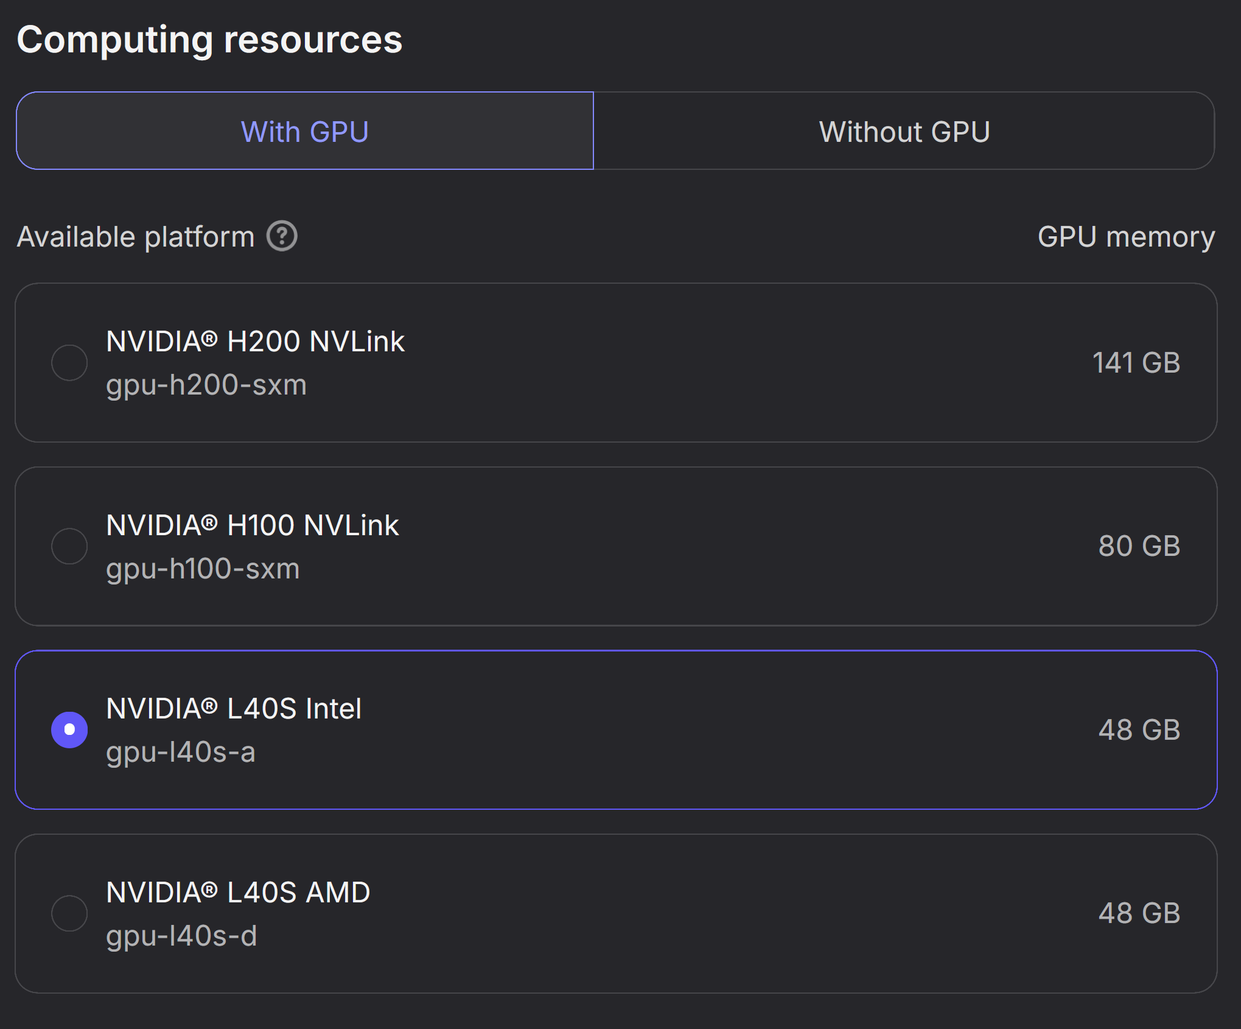The height and width of the screenshot is (1029, 1241).
Task: Select the NVIDIA H100 NVLink radio button
Action: click(69, 546)
